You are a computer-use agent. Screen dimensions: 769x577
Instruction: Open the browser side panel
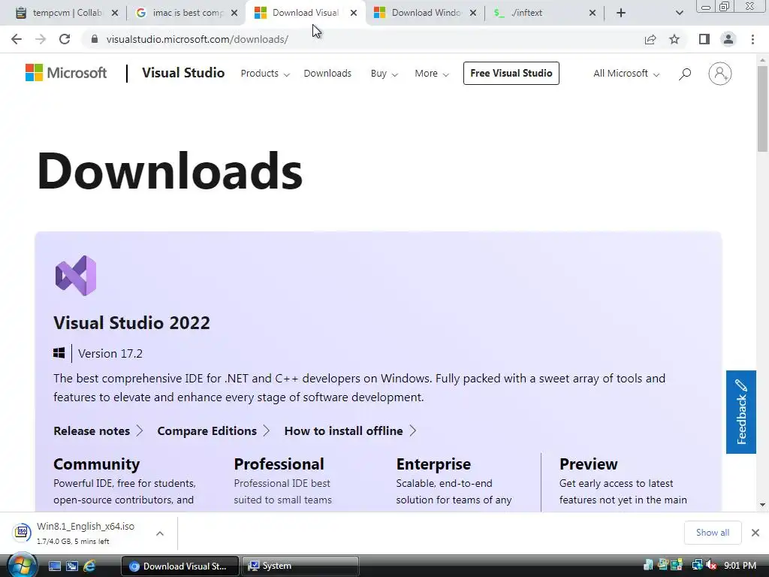coord(704,39)
